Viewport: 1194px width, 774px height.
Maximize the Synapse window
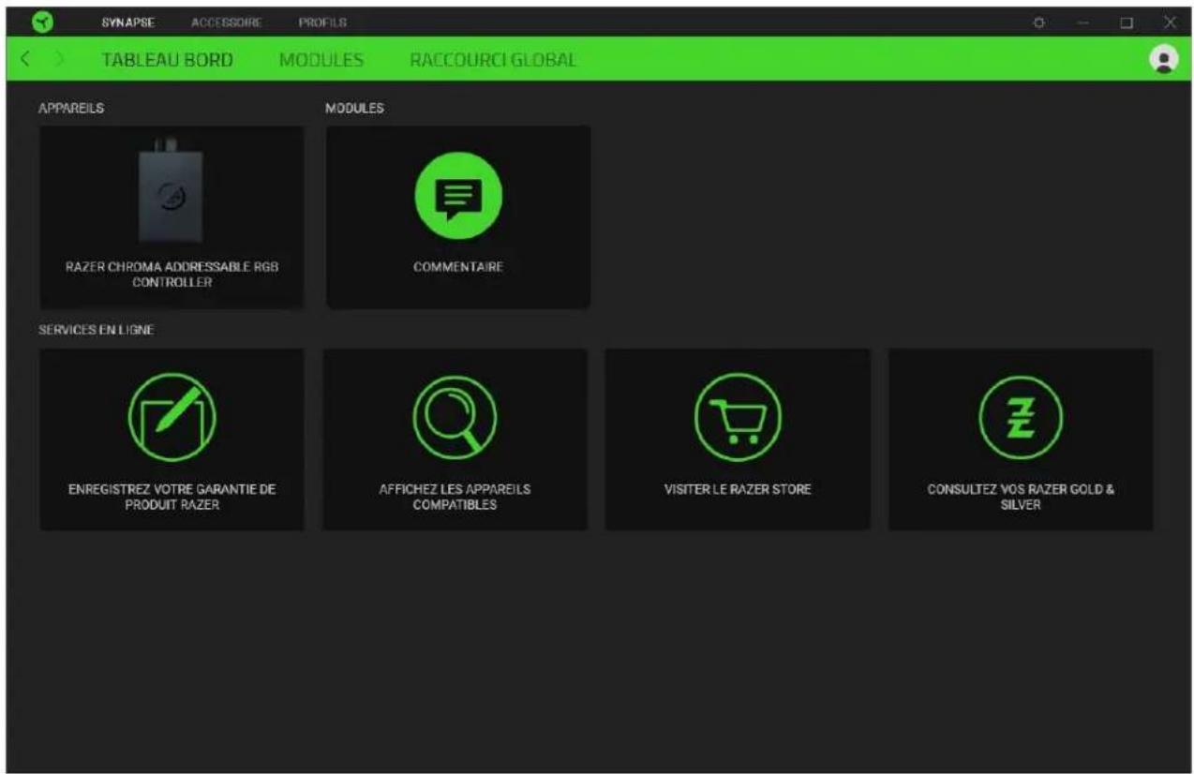[1127, 22]
